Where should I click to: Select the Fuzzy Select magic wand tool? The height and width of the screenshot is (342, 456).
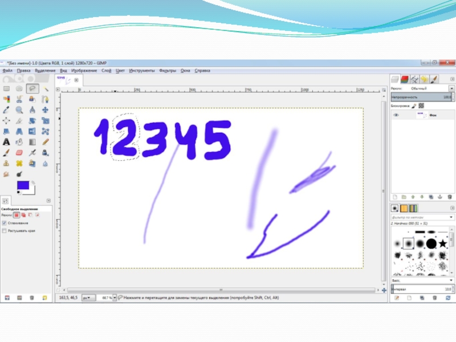tap(46, 88)
